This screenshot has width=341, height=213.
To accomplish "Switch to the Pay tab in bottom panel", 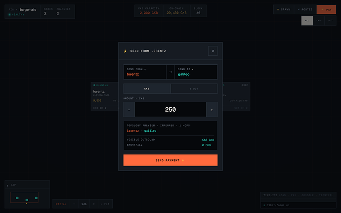I will 294,195.
